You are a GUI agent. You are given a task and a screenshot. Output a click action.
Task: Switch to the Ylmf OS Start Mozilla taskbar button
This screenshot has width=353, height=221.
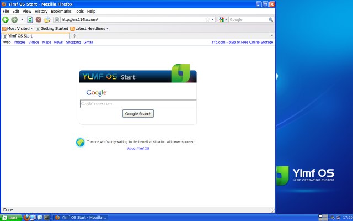(x=81, y=218)
